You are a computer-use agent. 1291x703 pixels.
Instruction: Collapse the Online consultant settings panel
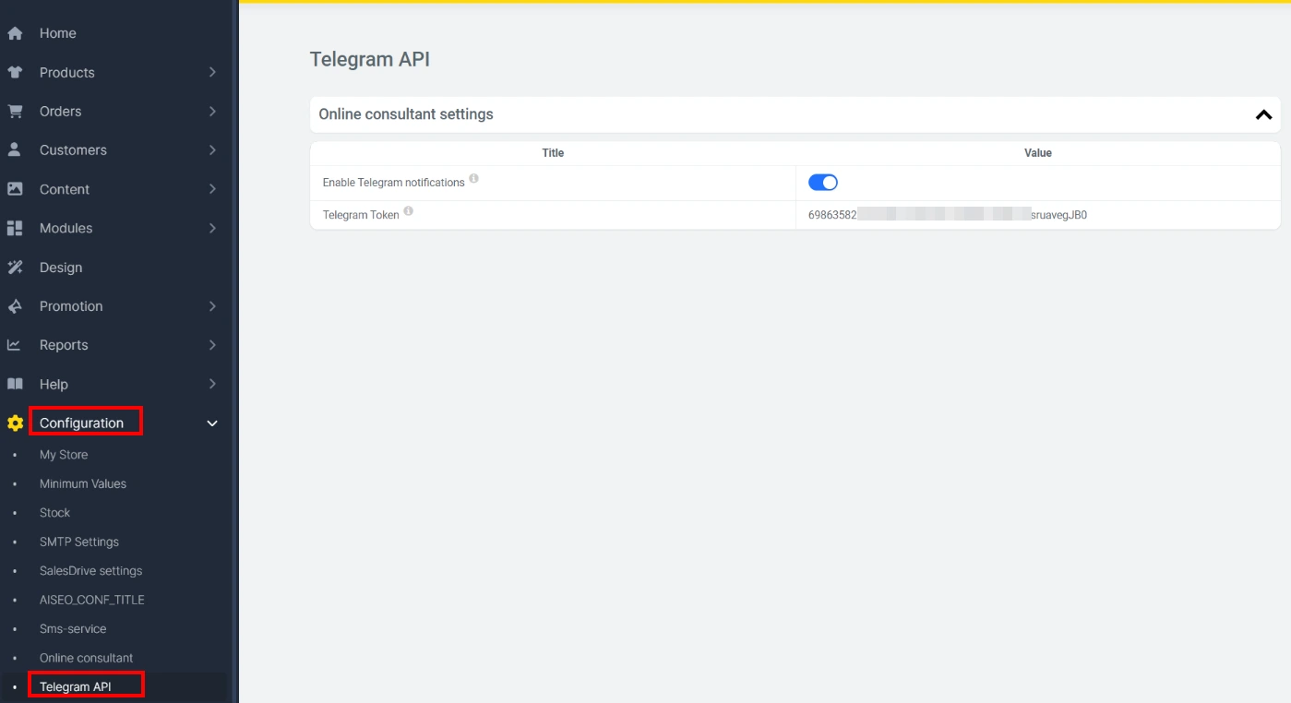1263,114
